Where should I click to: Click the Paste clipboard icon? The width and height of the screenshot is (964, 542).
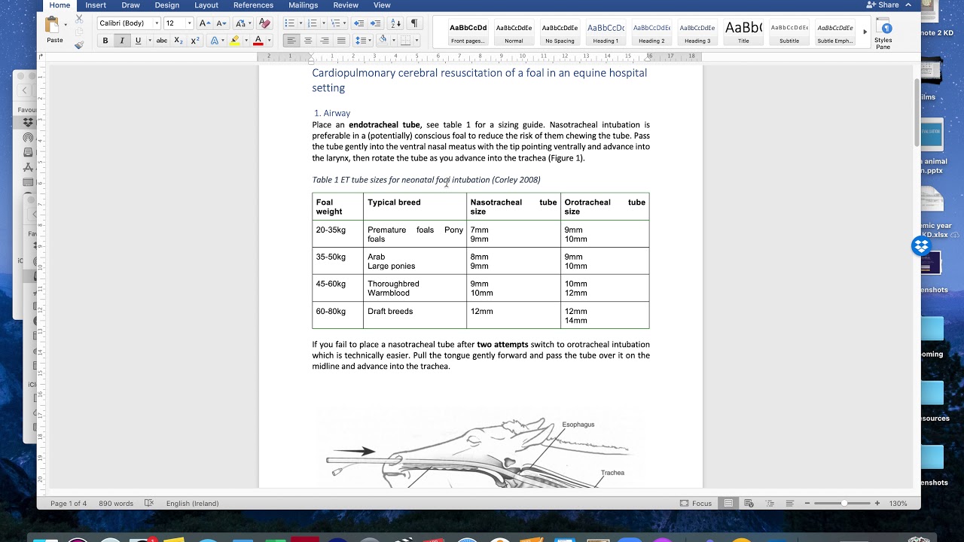click(x=53, y=25)
